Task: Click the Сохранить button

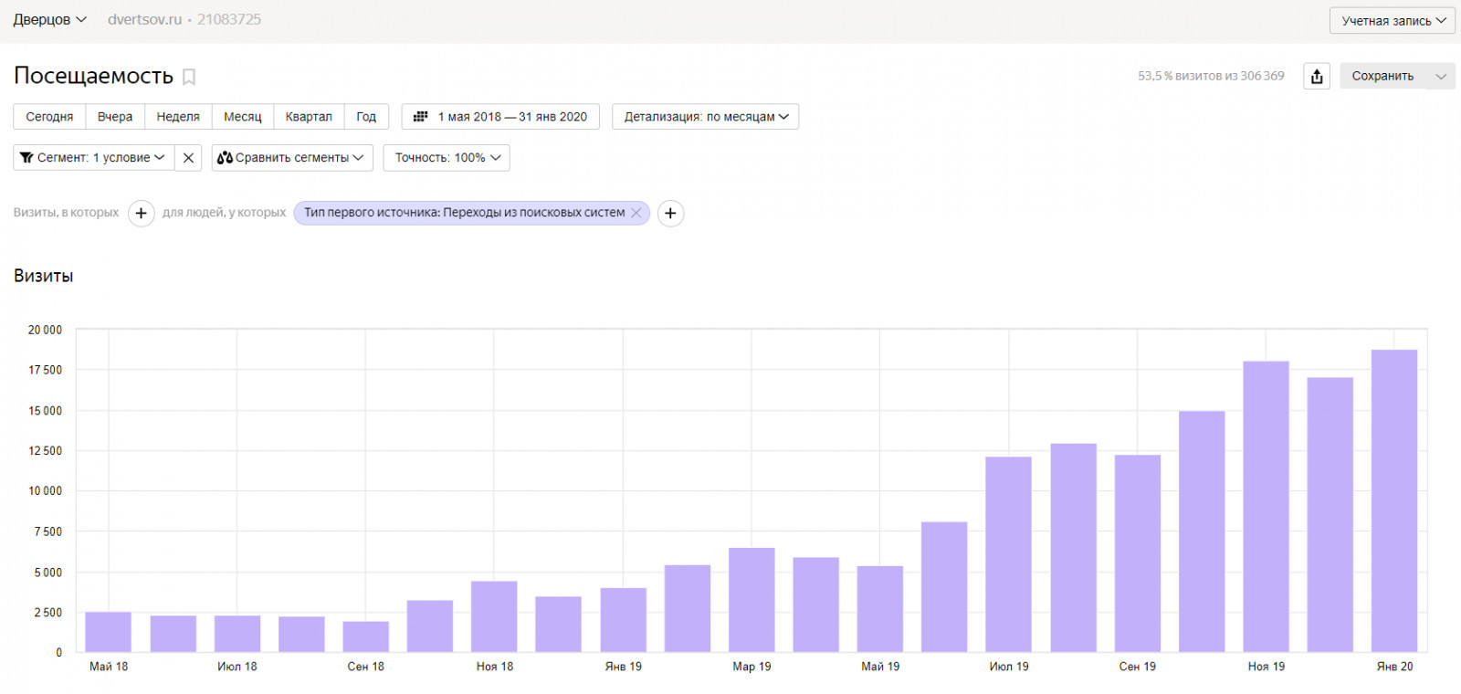Action: 1382,77
